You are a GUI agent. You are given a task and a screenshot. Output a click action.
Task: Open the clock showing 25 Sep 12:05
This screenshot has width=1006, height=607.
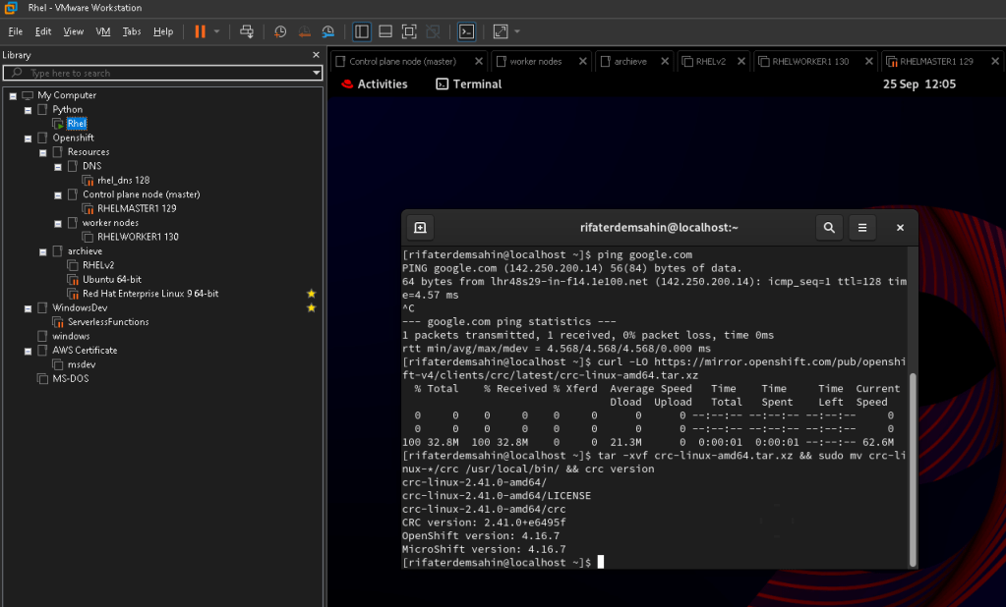coord(918,83)
